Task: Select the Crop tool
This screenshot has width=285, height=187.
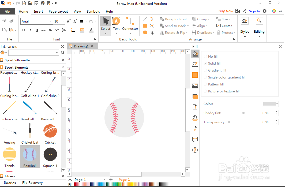Action: (x=152, y=32)
